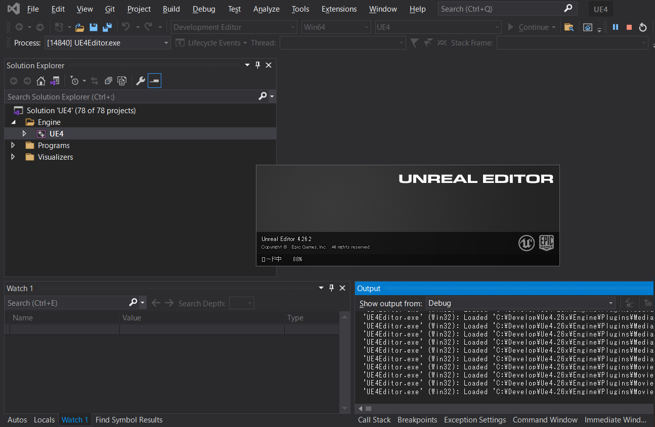Click Pending Changes Filter clock icon
This screenshot has height=427, width=655.
tap(74, 81)
